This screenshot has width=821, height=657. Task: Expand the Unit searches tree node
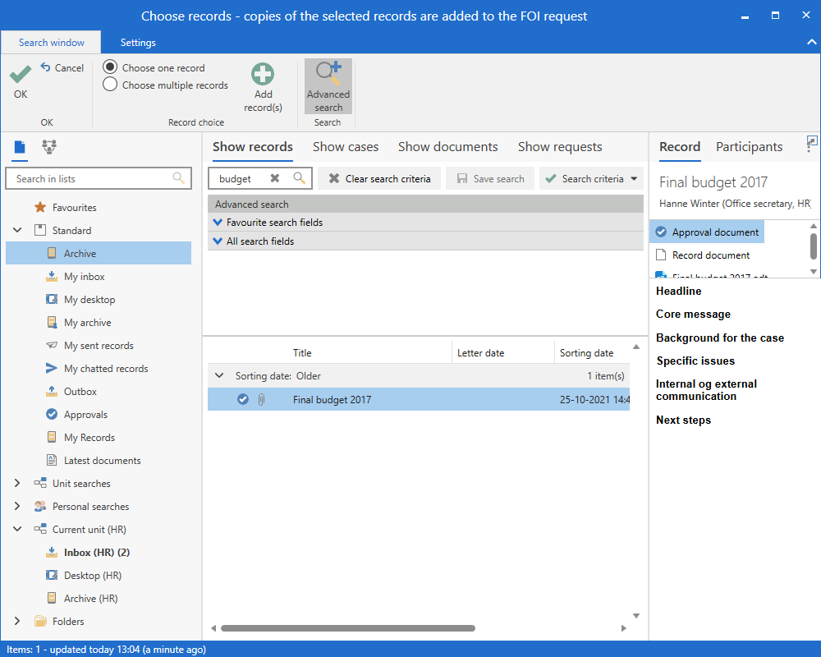coord(17,484)
